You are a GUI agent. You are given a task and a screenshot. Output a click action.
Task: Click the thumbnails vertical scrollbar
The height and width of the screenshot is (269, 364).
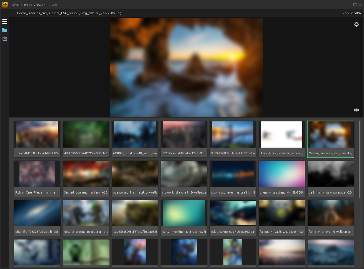(x=359, y=159)
